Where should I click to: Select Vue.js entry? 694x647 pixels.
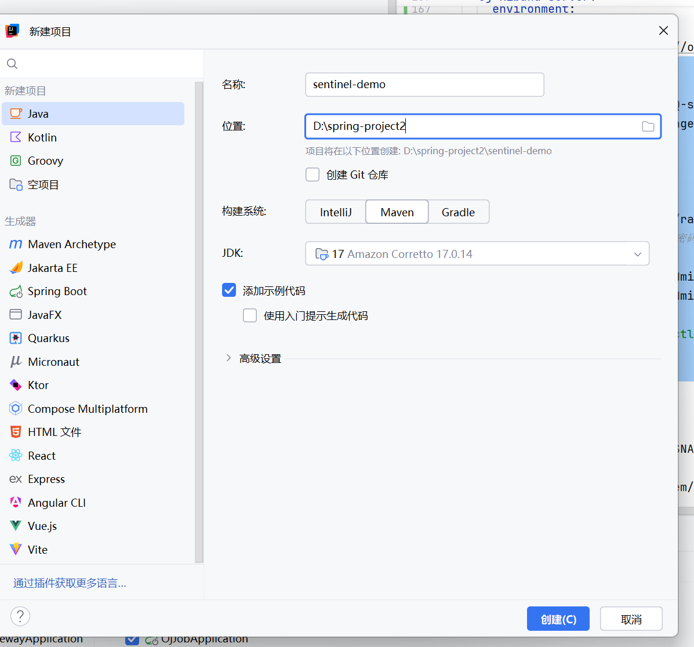pyautogui.click(x=93, y=526)
